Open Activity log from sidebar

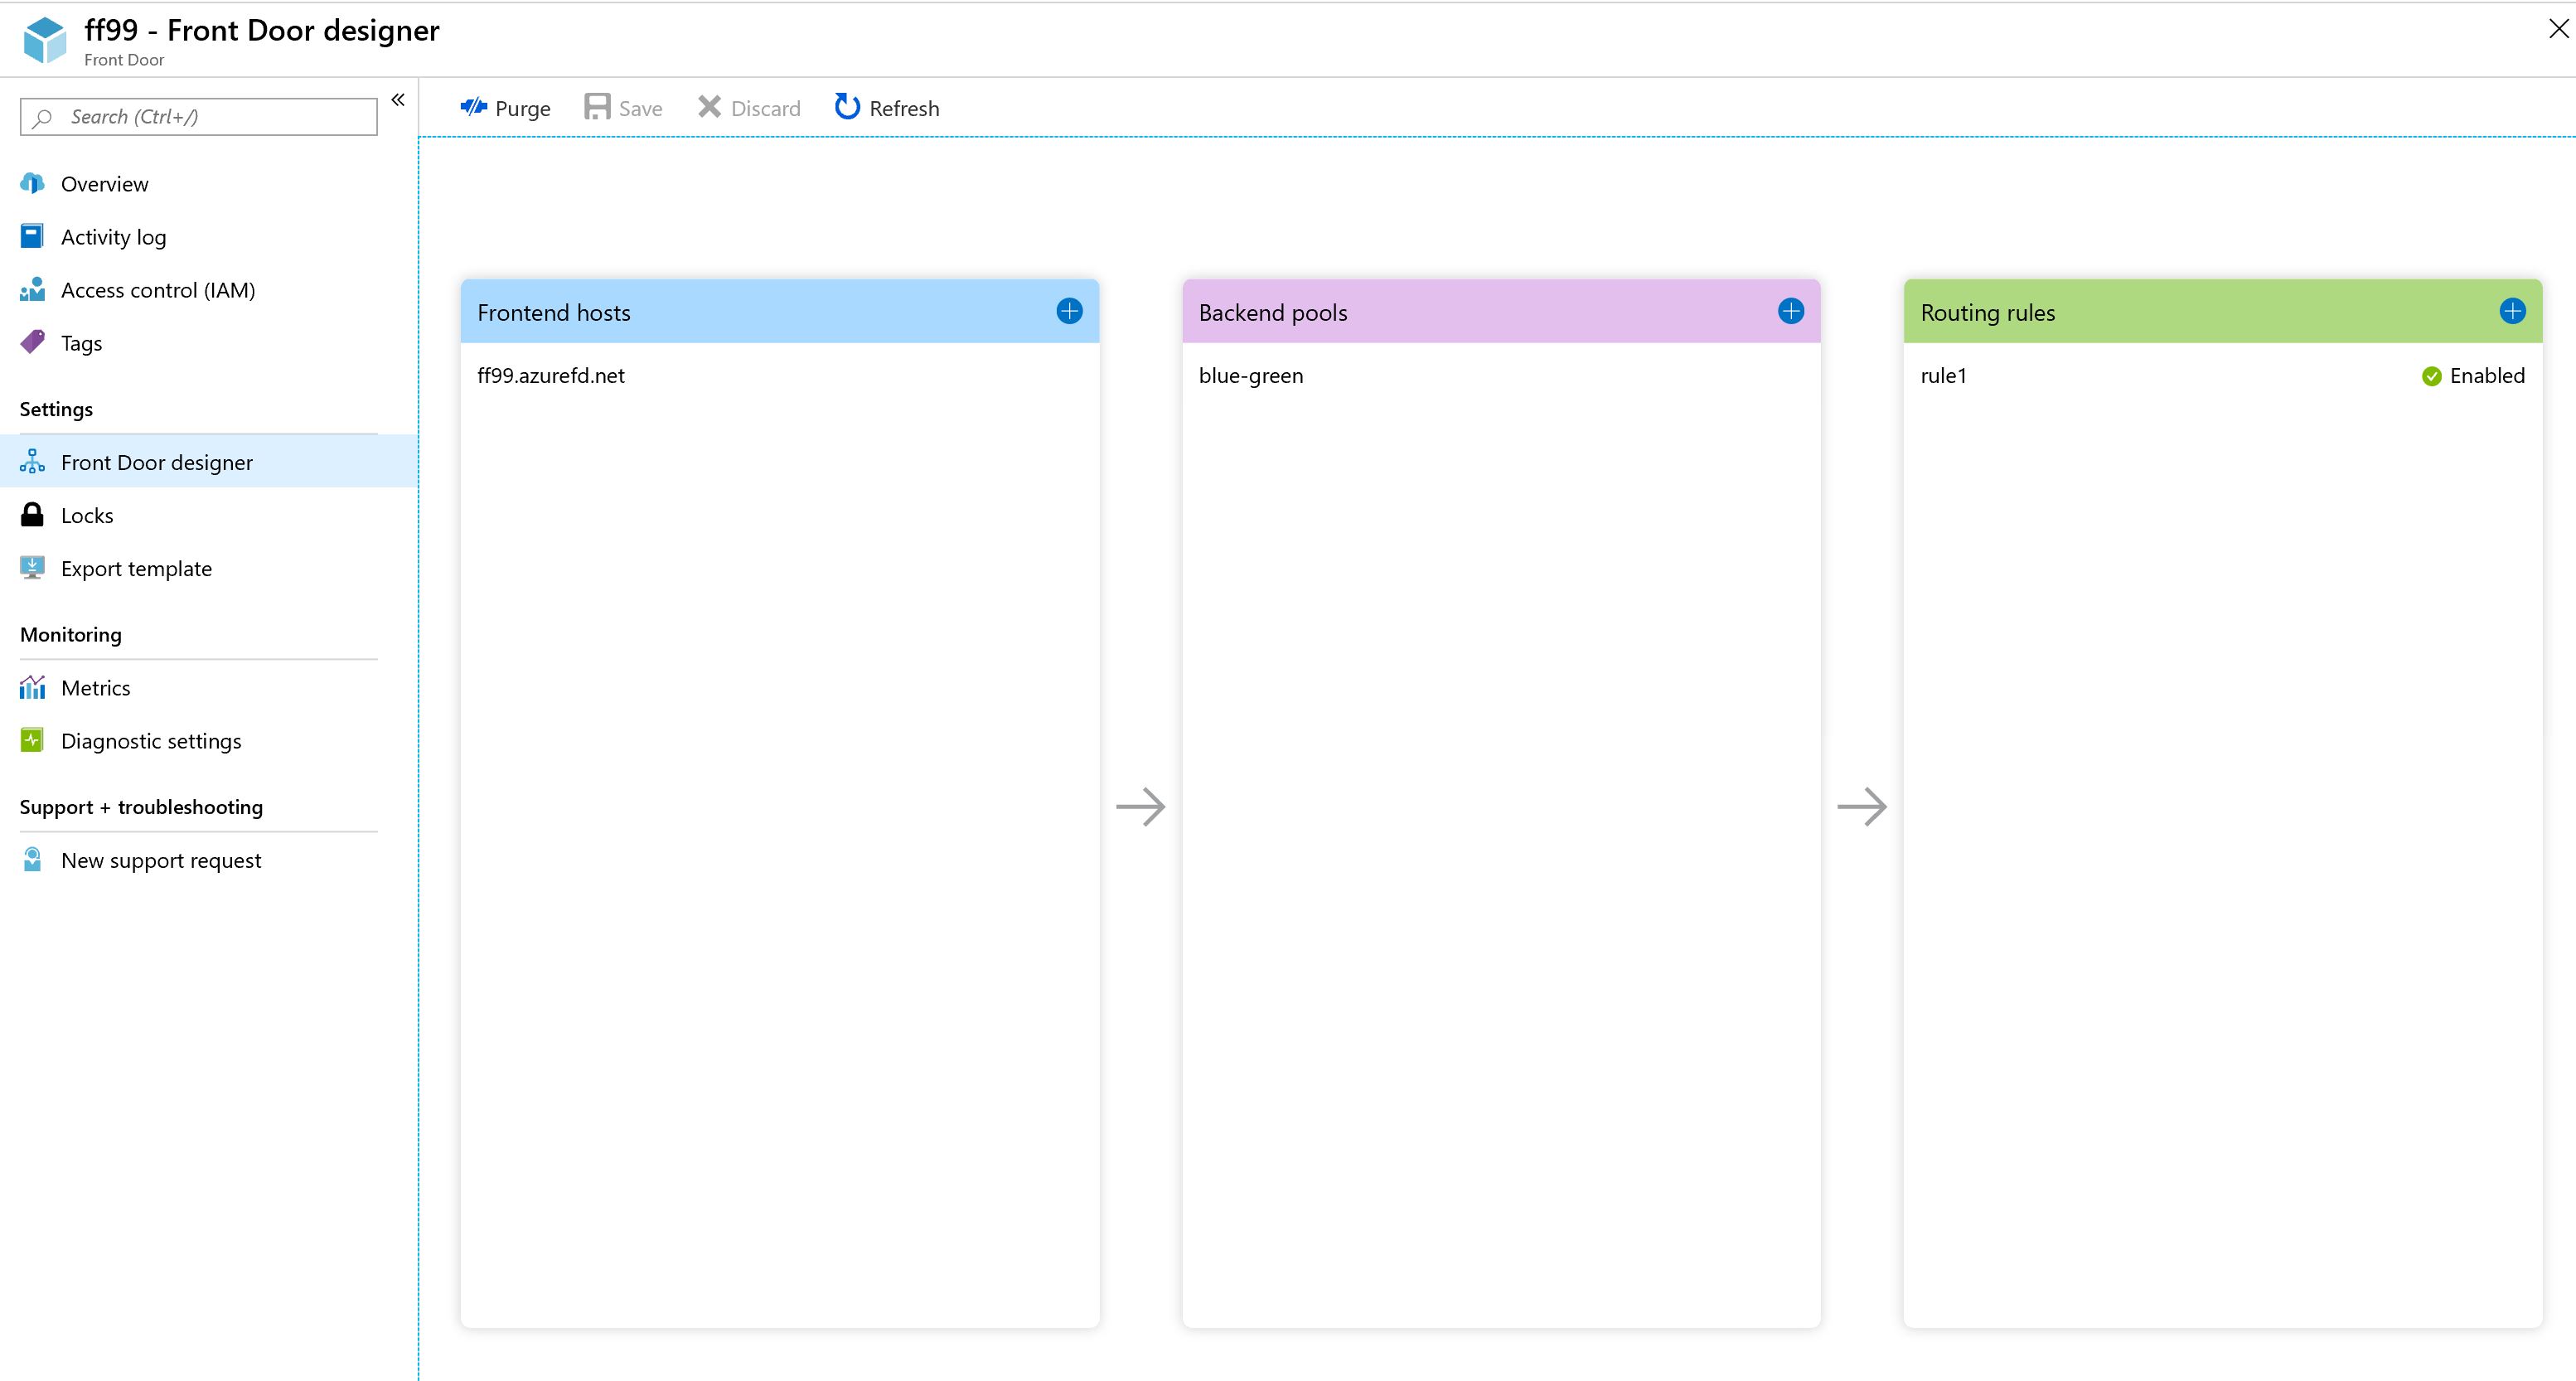[x=113, y=237]
